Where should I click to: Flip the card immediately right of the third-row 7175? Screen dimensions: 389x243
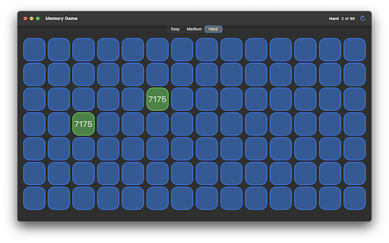click(x=182, y=99)
